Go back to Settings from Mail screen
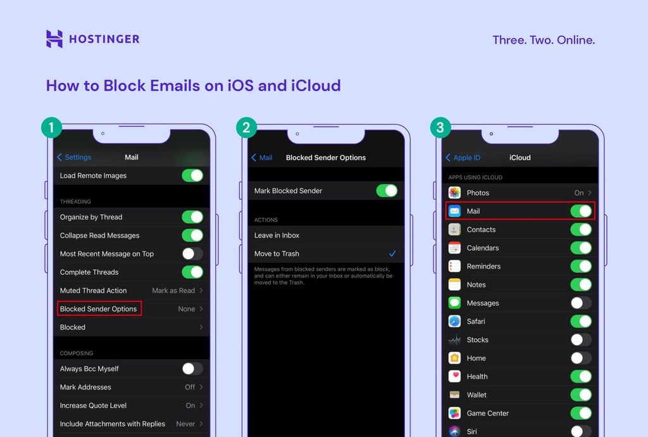The width and height of the screenshot is (648, 437). click(x=74, y=157)
